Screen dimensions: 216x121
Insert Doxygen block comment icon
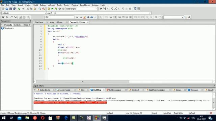(12, 17)
